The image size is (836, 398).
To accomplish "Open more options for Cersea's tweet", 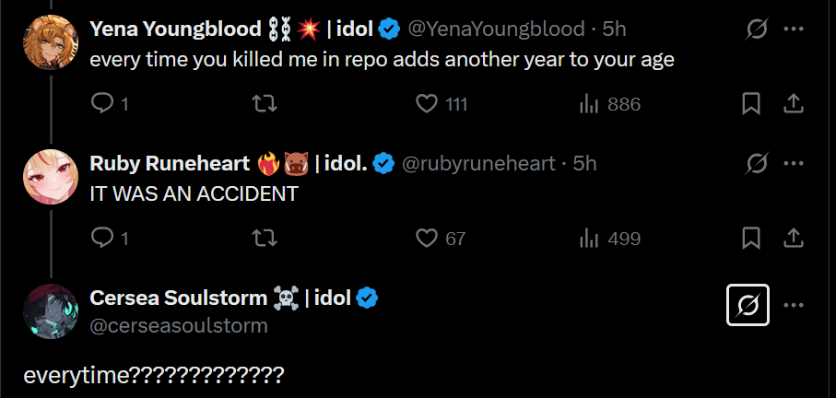I will pos(793,305).
